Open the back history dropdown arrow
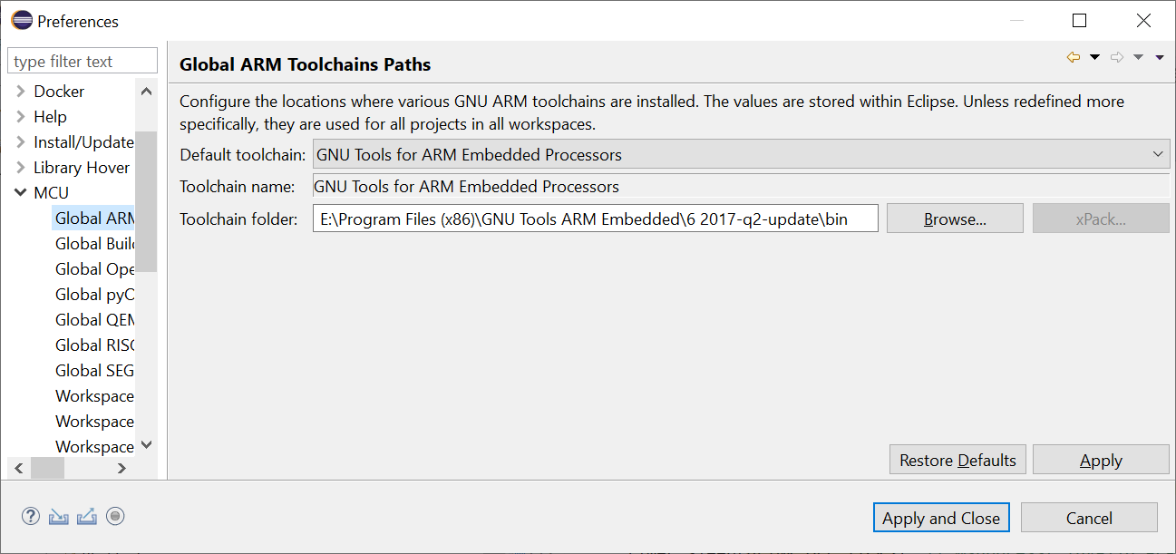1176x554 pixels. tap(1094, 57)
